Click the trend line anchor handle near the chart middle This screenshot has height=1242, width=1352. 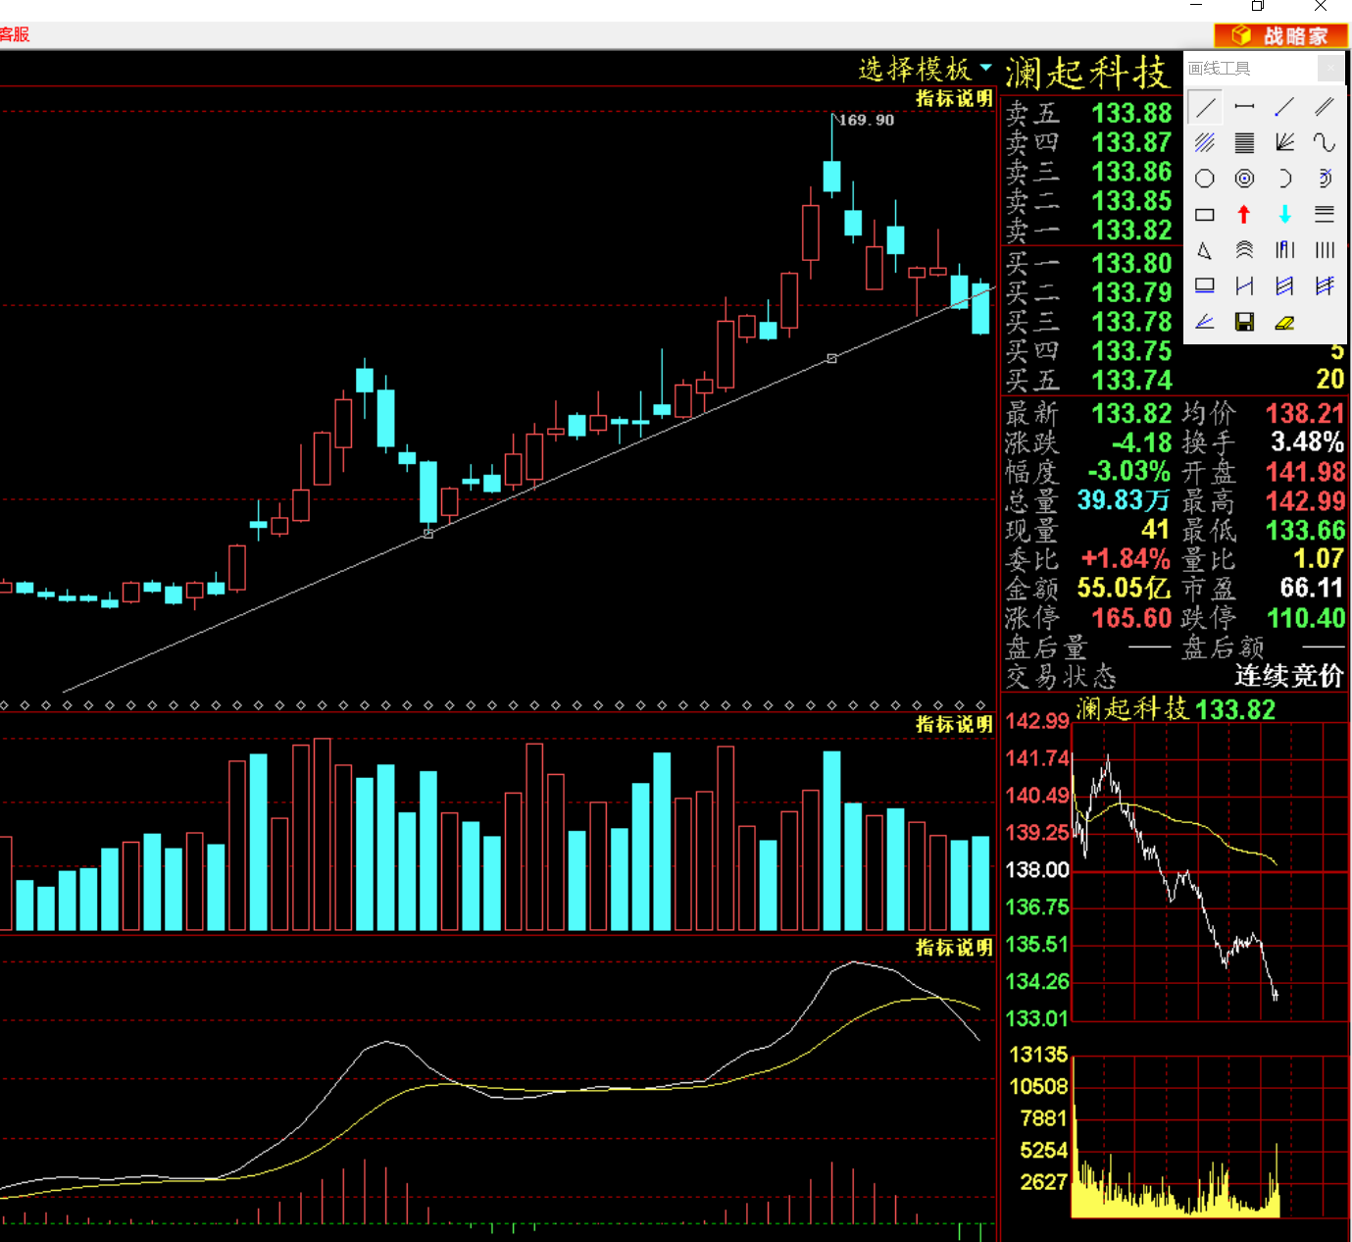(832, 359)
